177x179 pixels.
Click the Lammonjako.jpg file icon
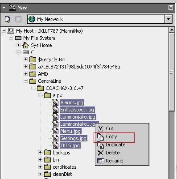point(55,117)
